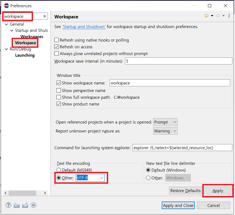Collapse the Startup and Shutdown node
This screenshot has height=215, width=235.
12,30
